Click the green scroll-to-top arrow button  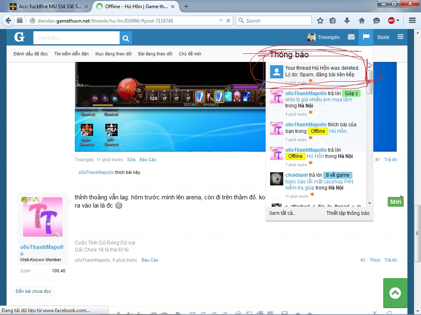395,293
